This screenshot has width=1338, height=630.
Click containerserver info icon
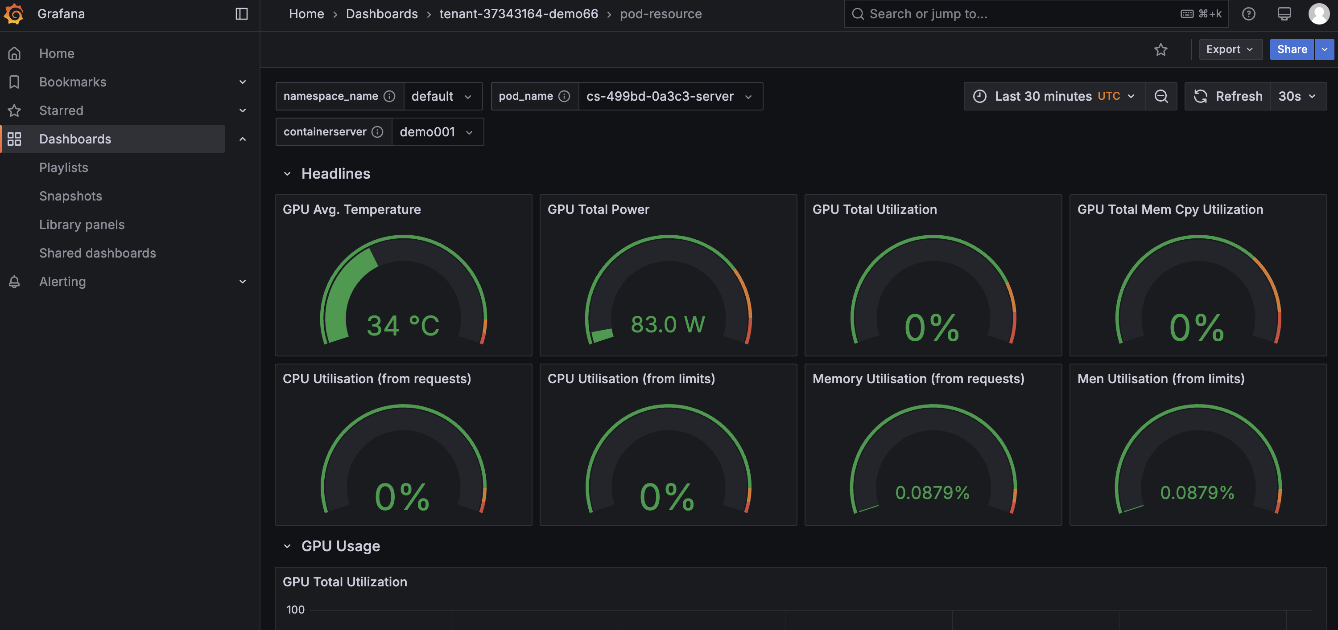click(378, 132)
